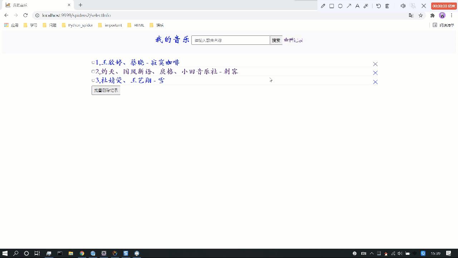Image resolution: width=458 pixels, height=258 pixels.
Task: Bookmark this page with the star icon
Action: 420,15
